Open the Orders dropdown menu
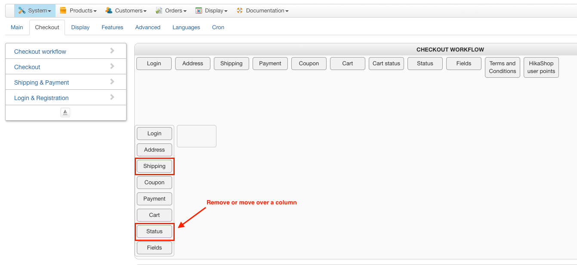 coord(171,11)
